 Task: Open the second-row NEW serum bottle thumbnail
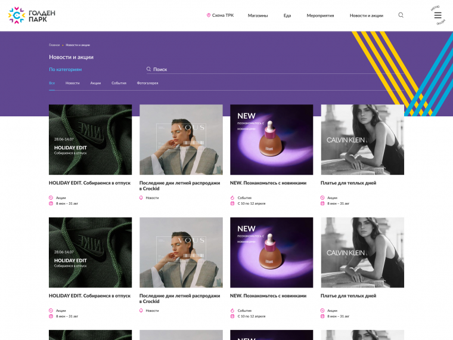tap(272, 252)
